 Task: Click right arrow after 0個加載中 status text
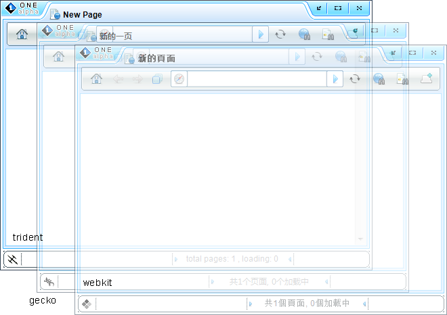pyautogui.click(x=364, y=304)
